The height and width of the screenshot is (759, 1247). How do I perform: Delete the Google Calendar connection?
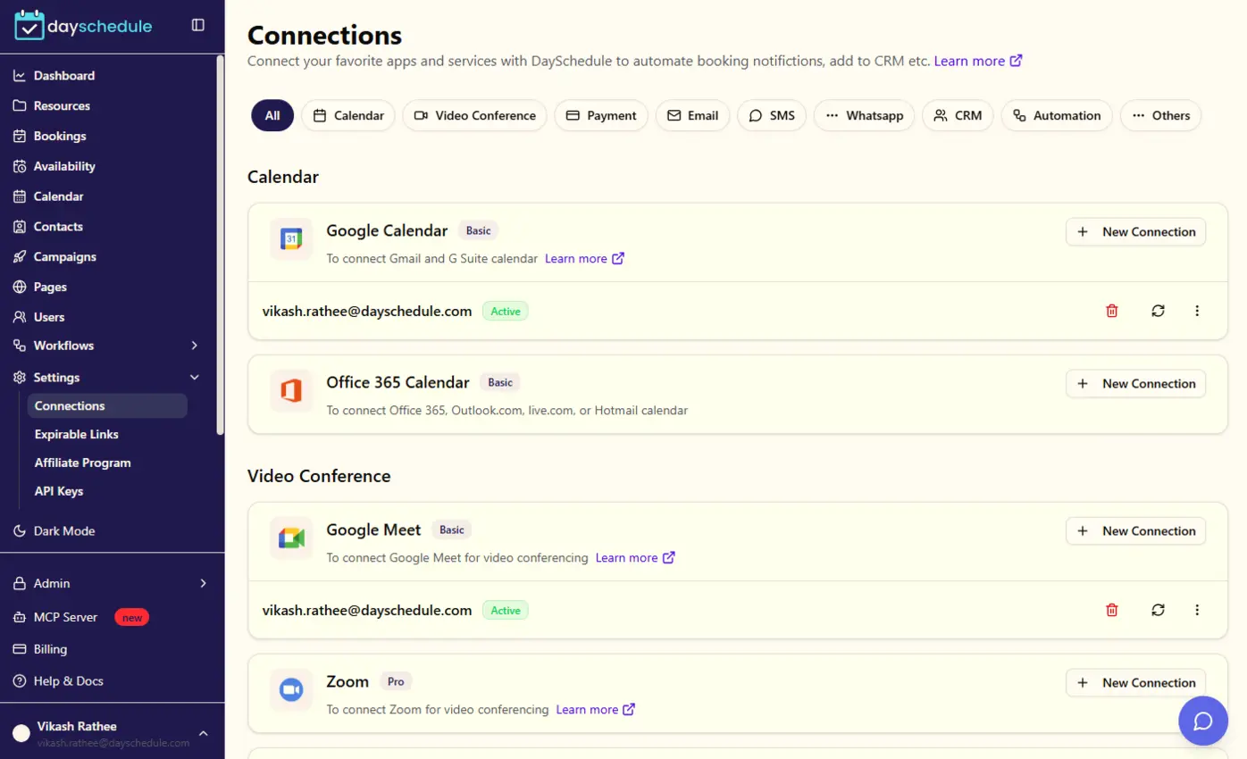[1112, 311]
